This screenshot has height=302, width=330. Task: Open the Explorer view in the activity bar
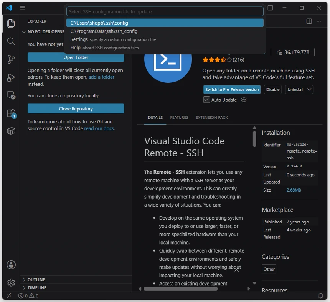[11, 23]
